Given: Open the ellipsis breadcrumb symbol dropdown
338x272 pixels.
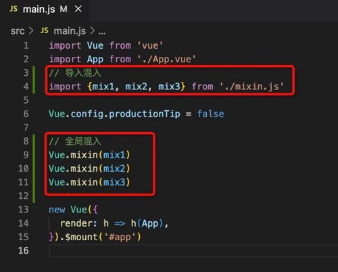Looking at the screenshot, I should pos(102,32).
